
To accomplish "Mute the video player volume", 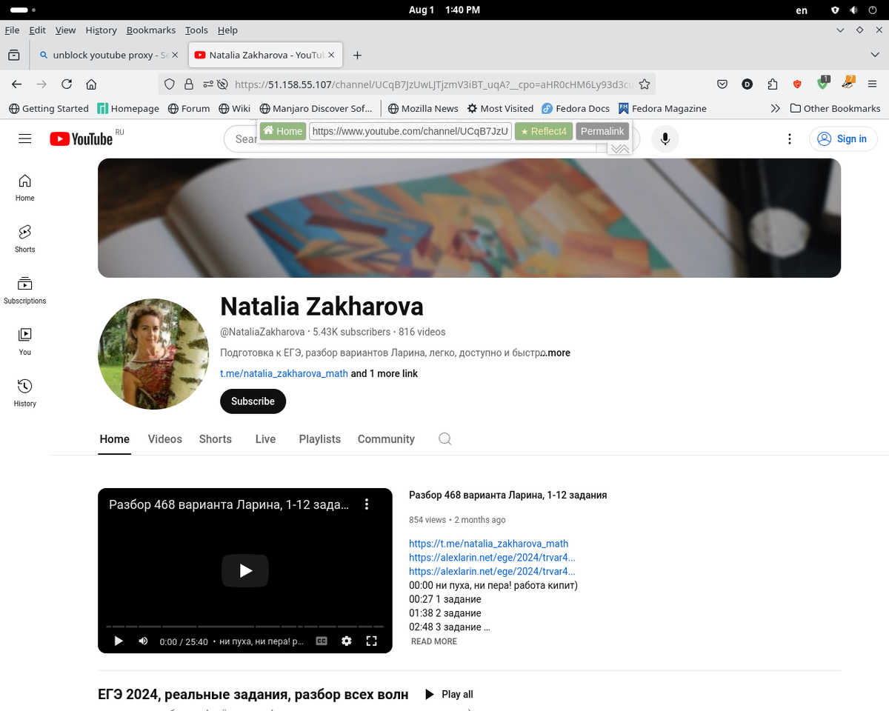I will pos(143,641).
